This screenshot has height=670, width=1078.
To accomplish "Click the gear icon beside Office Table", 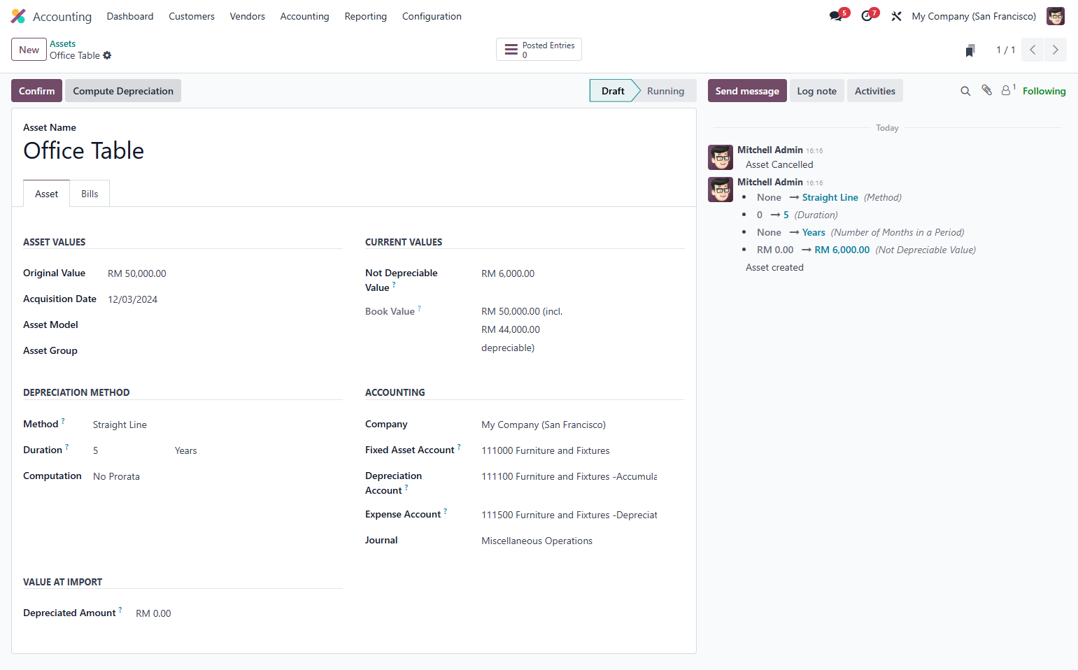I will (x=107, y=55).
